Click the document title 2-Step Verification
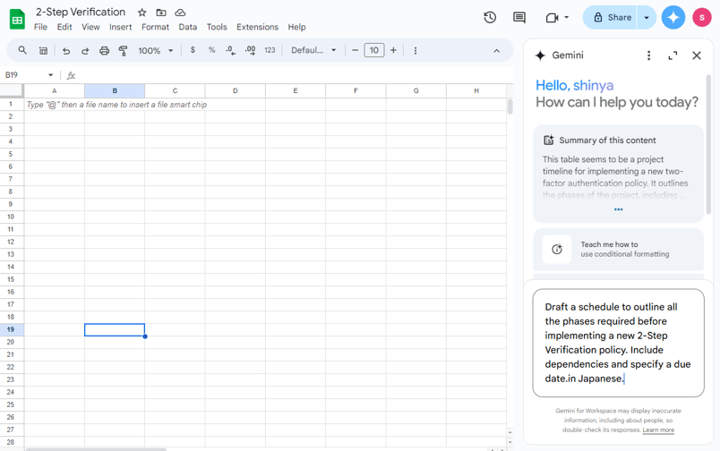 coord(81,12)
